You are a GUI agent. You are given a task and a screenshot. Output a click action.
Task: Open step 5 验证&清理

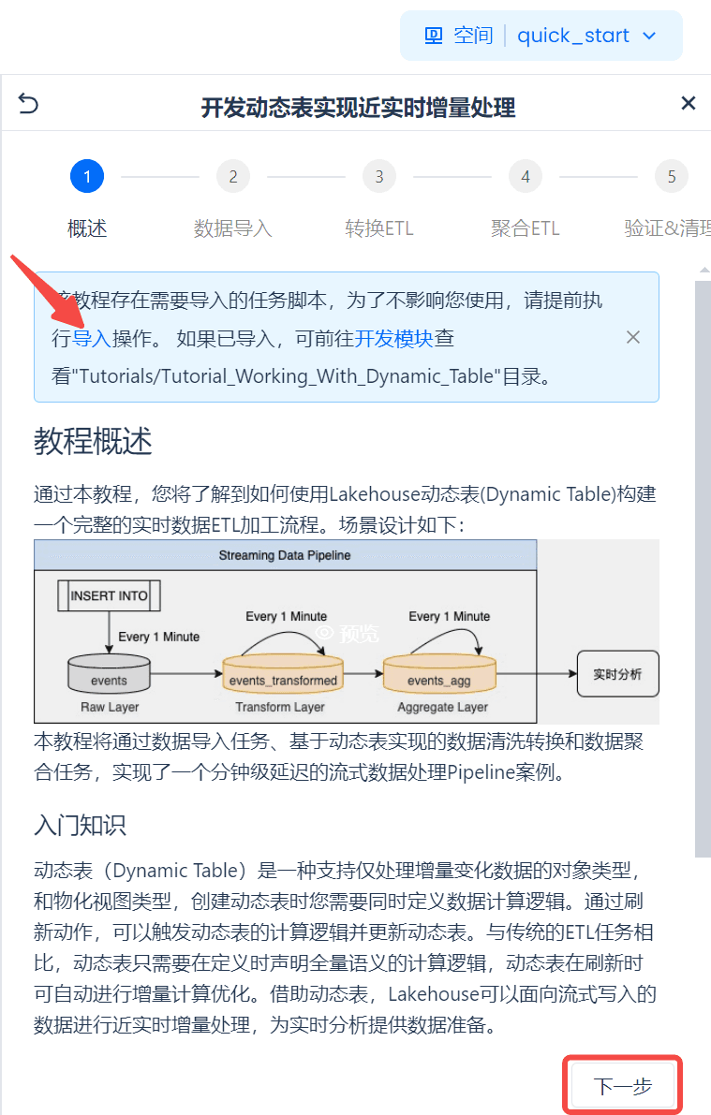click(671, 176)
